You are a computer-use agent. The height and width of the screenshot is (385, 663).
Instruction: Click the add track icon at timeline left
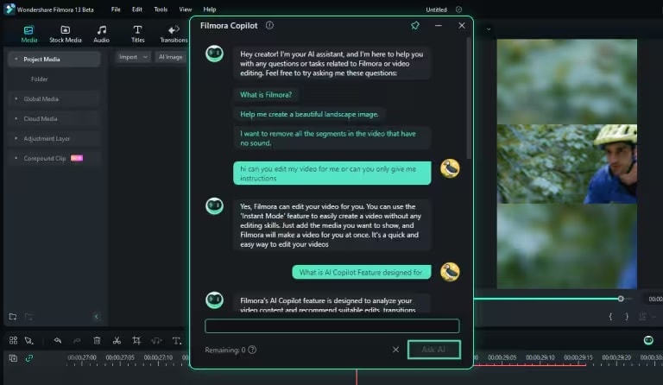pyautogui.click(x=13, y=358)
